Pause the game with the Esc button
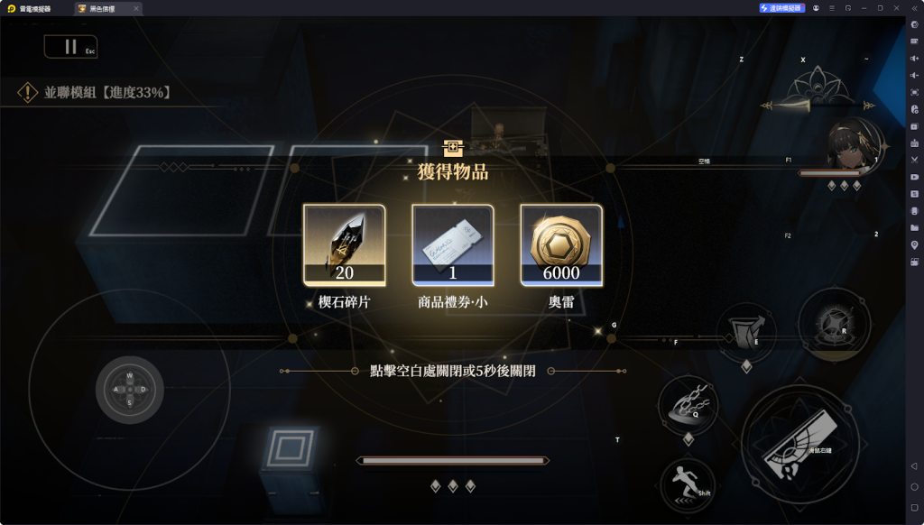This screenshot has height=525, width=924. click(70, 47)
